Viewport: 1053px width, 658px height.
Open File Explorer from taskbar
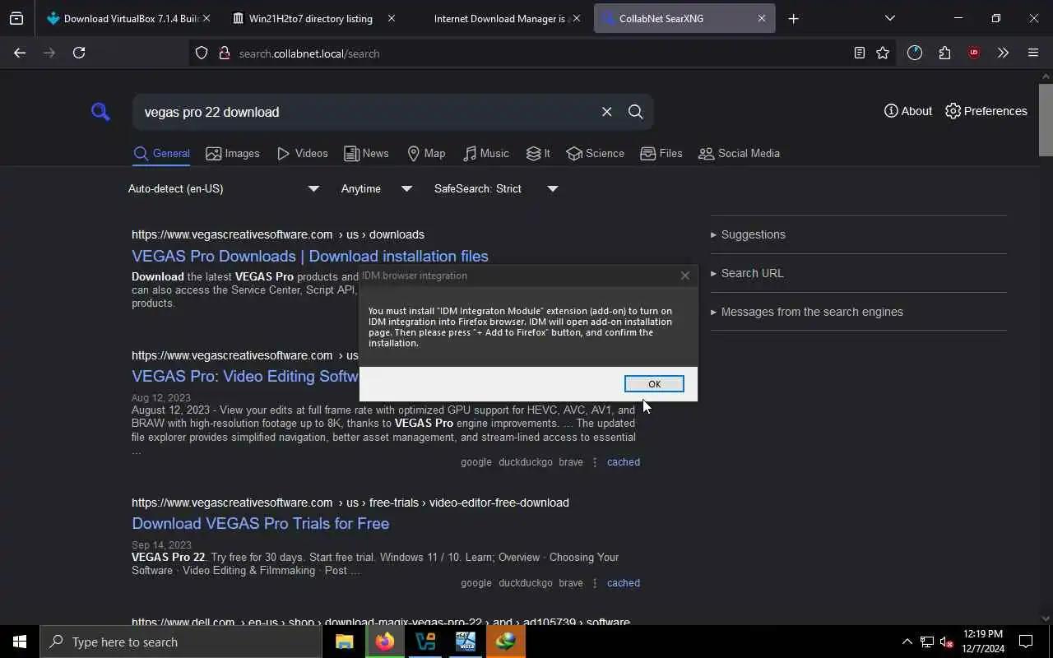click(x=345, y=642)
